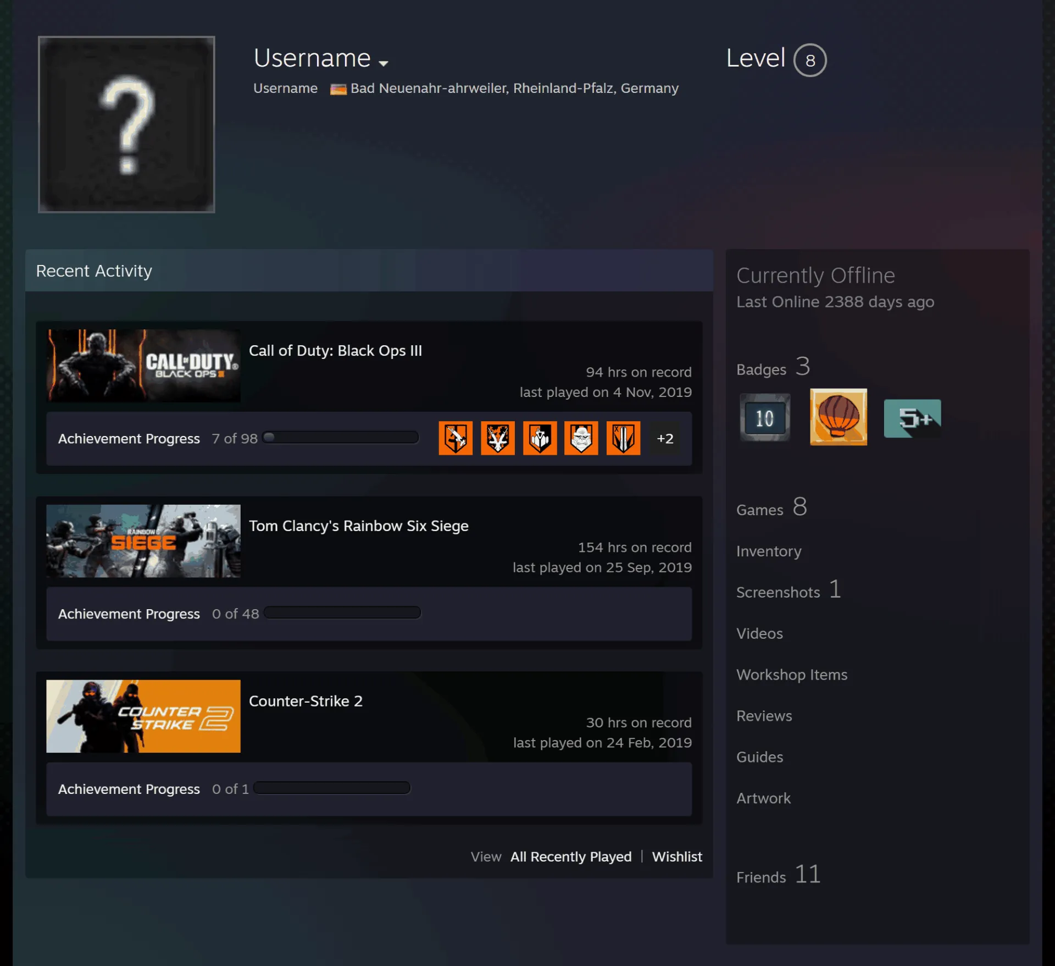The image size is (1055, 966).
Task: Open the Games list
Action: pyautogui.click(x=771, y=507)
